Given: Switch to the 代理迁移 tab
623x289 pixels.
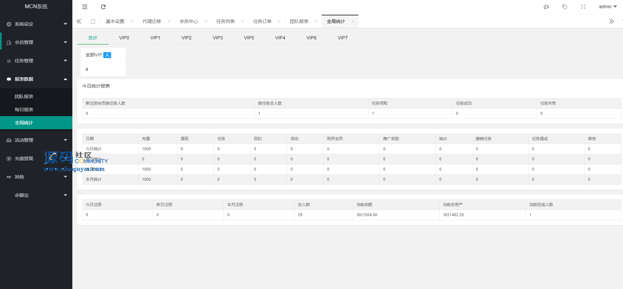Looking at the screenshot, I should coord(152,21).
